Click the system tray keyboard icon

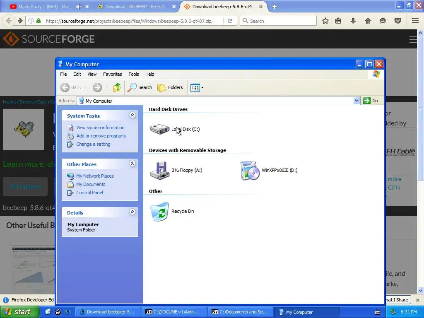coord(378,312)
